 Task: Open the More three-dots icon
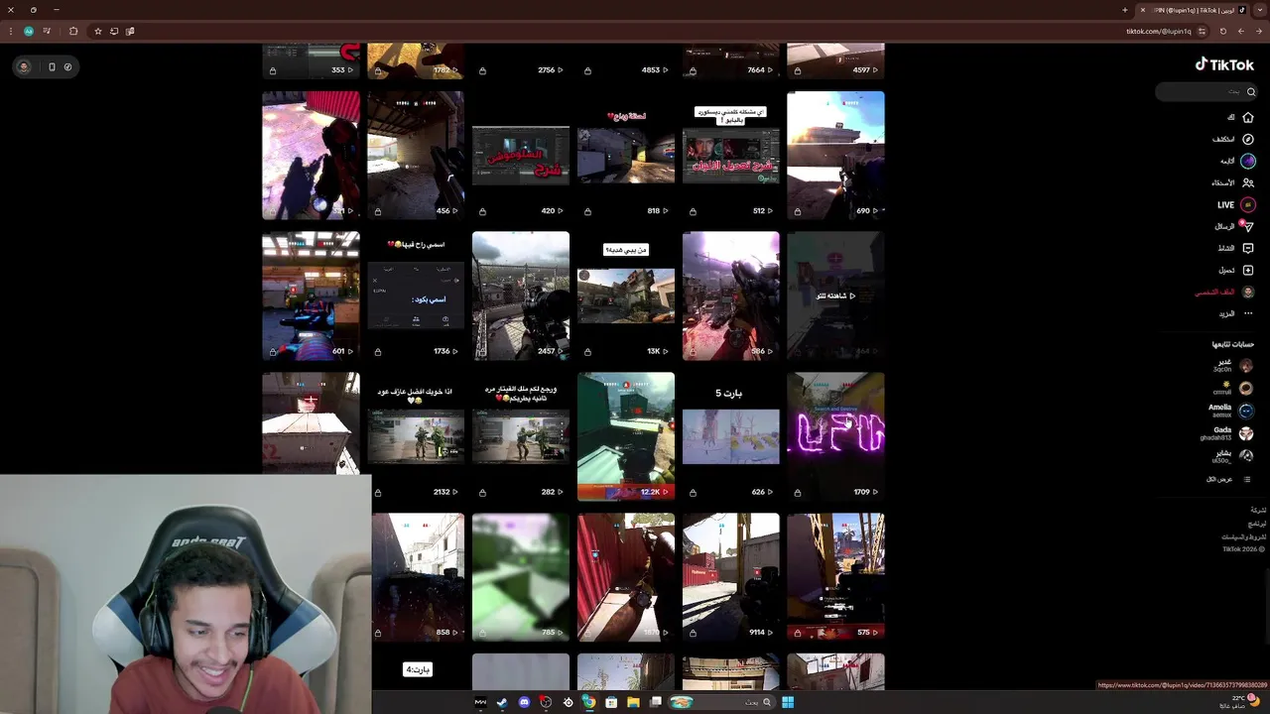(x=1248, y=313)
